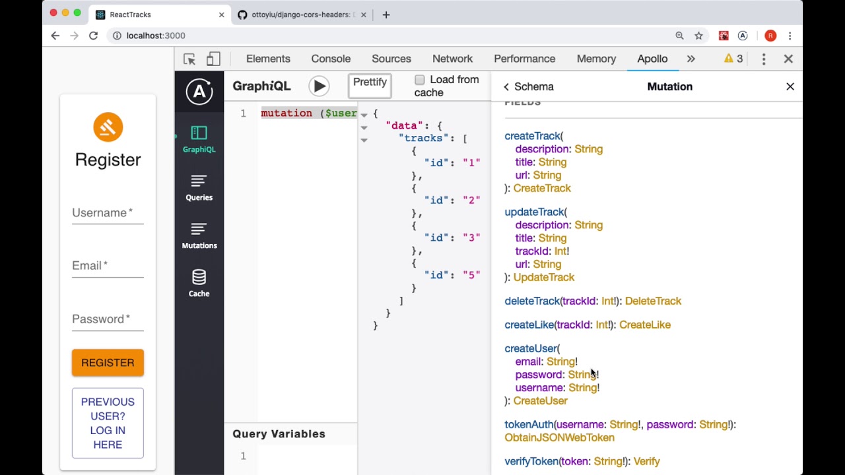Image resolution: width=845 pixels, height=475 pixels.
Task: Collapse the "tracks" array arrow
Action: pos(364,140)
